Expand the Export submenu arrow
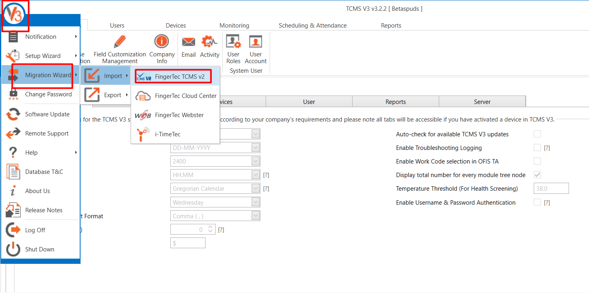 click(127, 95)
